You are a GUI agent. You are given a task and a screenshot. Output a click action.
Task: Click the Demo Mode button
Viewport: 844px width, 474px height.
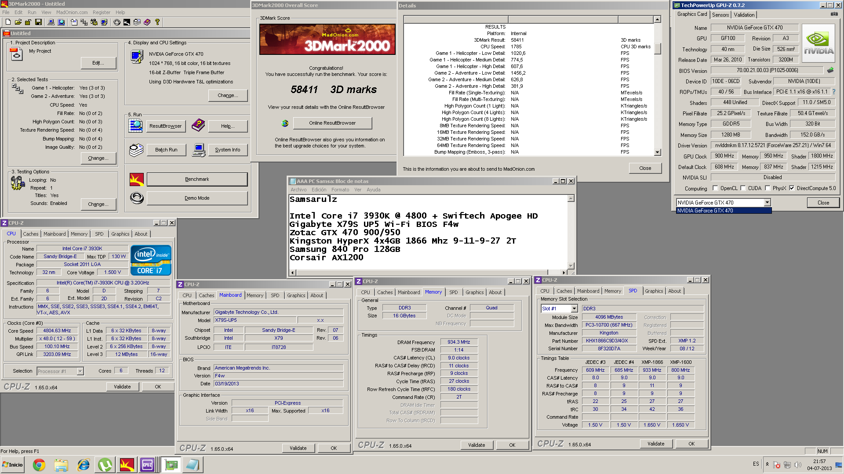coord(197,198)
